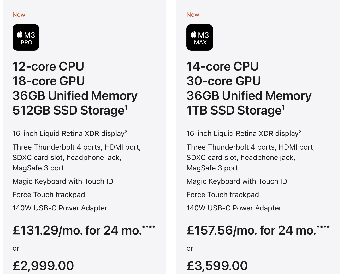
Task: Click the asterisk footnote after £131.29/mo. price
Action: (x=149, y=227)
